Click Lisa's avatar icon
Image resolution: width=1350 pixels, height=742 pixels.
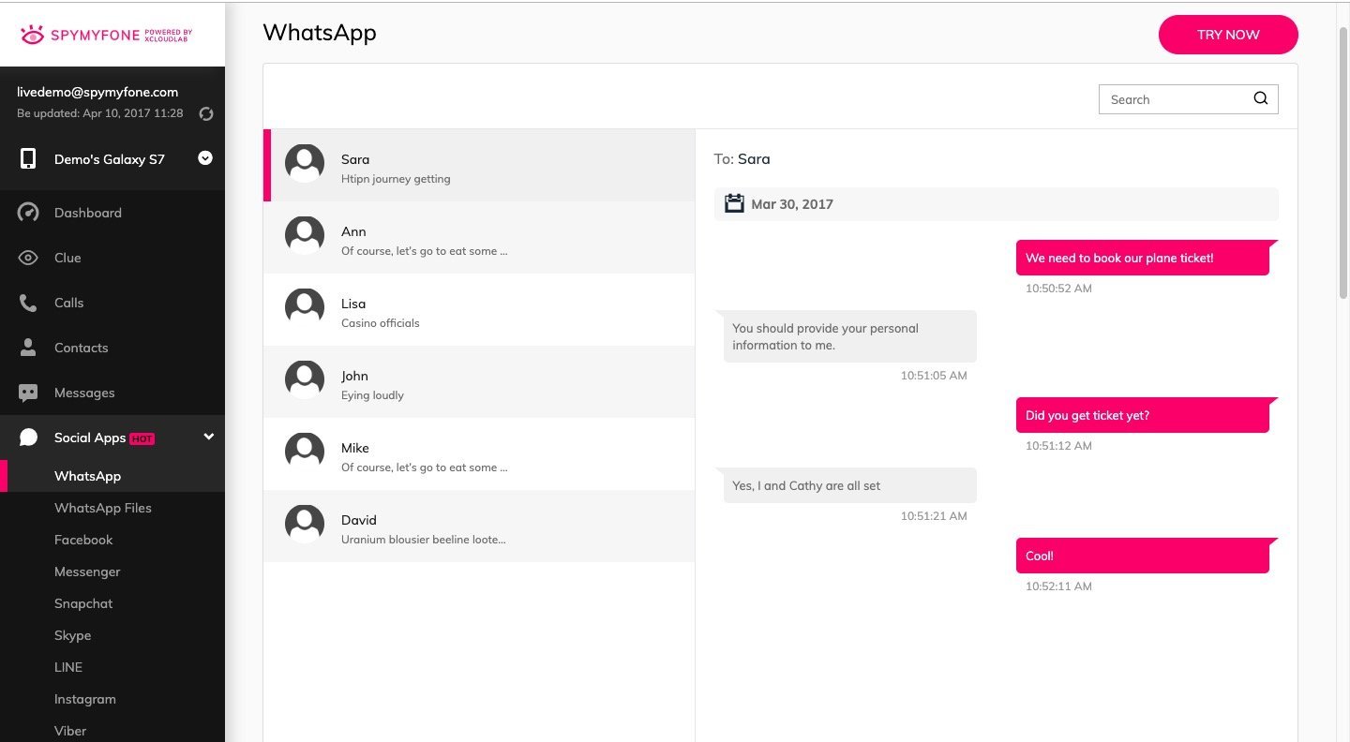(305, 308)
